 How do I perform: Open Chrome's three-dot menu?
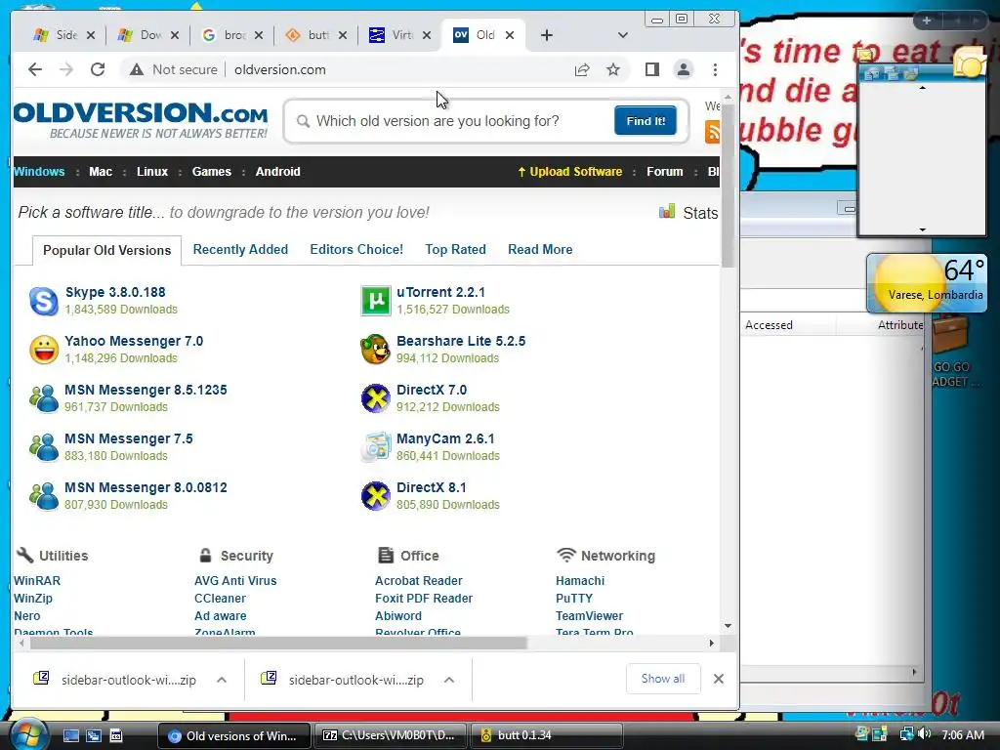[x=715, y=69]
